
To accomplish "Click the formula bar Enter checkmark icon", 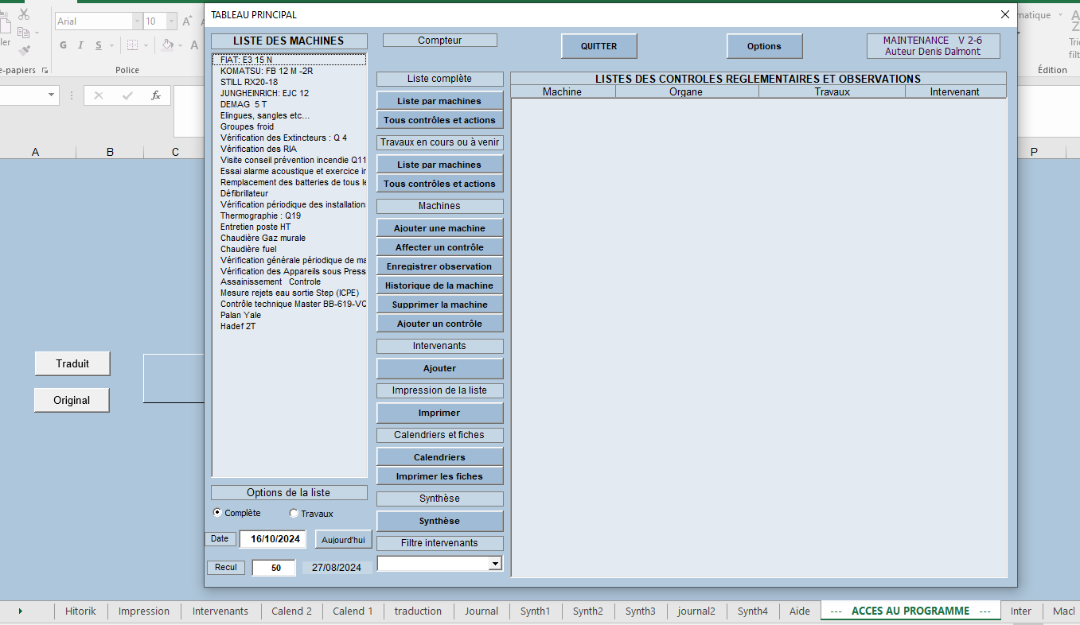I will click(127, 95).
